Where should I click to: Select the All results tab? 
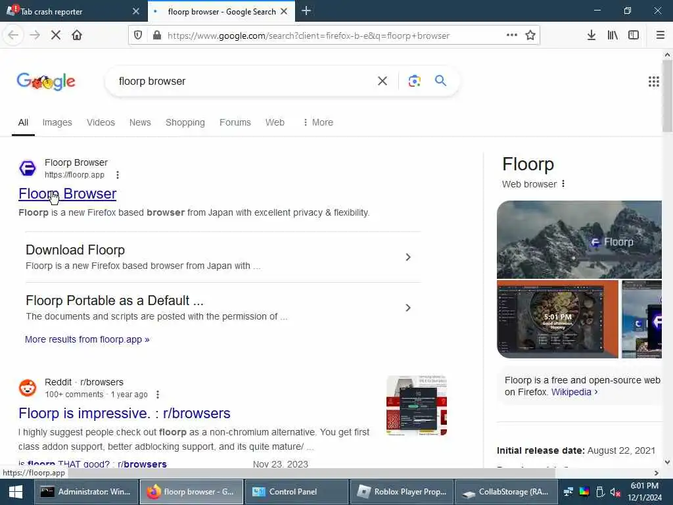tap(23, 122)
